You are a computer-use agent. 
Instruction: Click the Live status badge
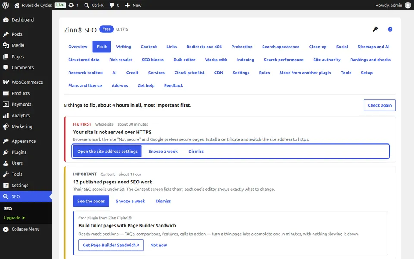(x=60, y=5)
